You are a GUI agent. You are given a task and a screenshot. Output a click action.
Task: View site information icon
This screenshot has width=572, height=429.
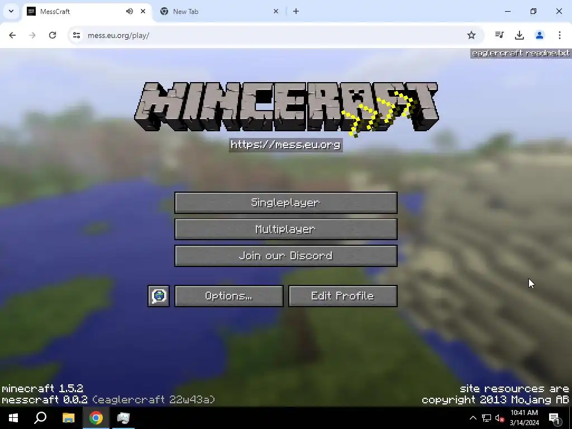[x=76, y=35]
